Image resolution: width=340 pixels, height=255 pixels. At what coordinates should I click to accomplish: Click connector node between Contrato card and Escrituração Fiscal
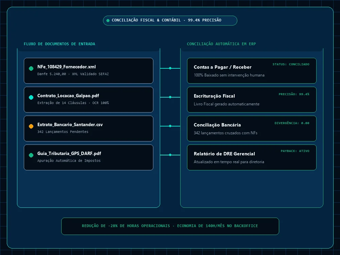pyautogui.click(x=170, y=97)
